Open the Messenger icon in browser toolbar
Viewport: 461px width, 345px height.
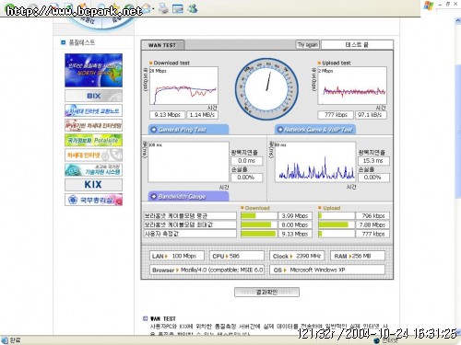[x=193, y=8]
